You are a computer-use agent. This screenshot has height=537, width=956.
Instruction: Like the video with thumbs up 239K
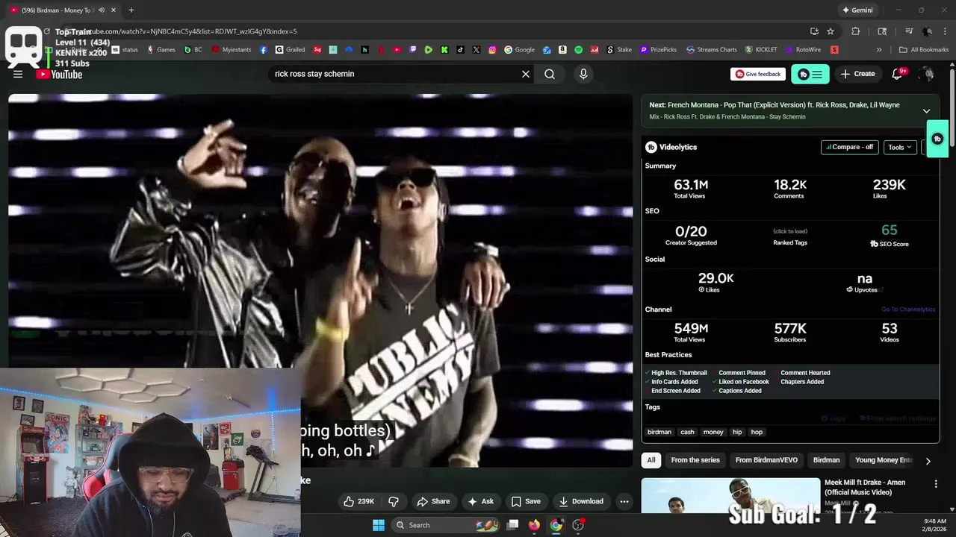[358, 501]
